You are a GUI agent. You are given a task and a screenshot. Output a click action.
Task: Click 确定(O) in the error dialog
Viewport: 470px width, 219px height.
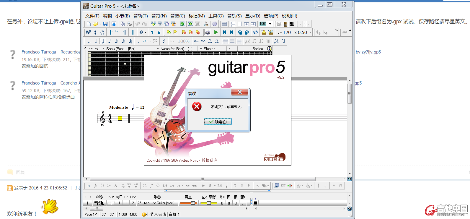(x=218, y=121)
